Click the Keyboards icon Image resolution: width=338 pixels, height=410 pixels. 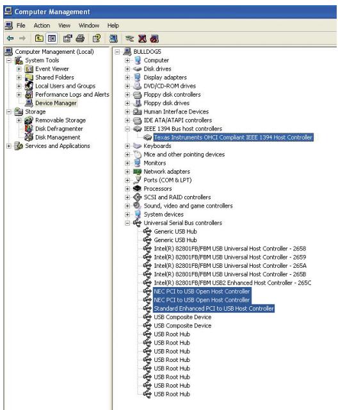[137, 145]
